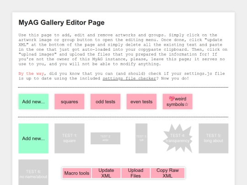Click the MyAG Gallery Editor Page heading

pyautogui.click(x=61, y=22)
